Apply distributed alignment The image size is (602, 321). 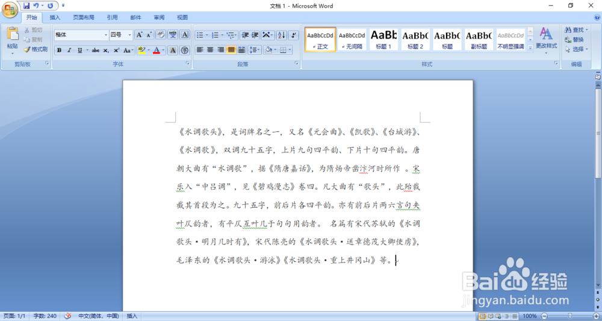click(241, 50)
